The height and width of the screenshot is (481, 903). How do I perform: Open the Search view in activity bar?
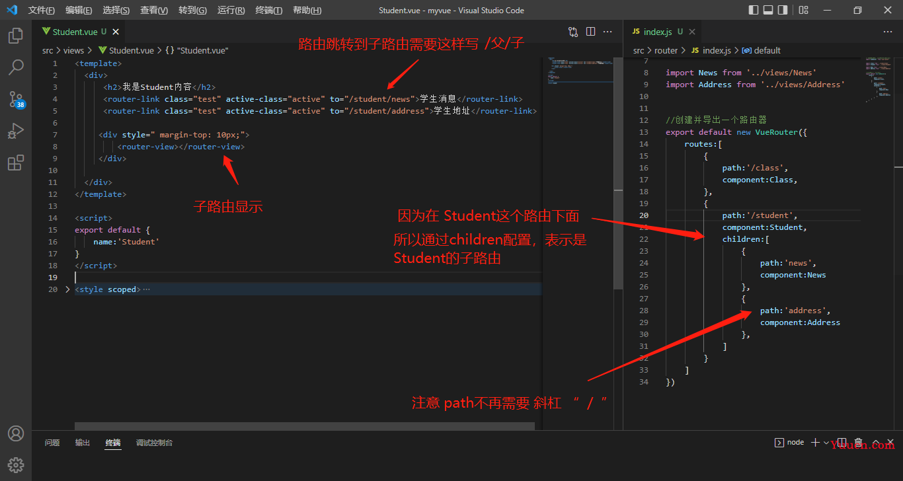tap(16, 67)
